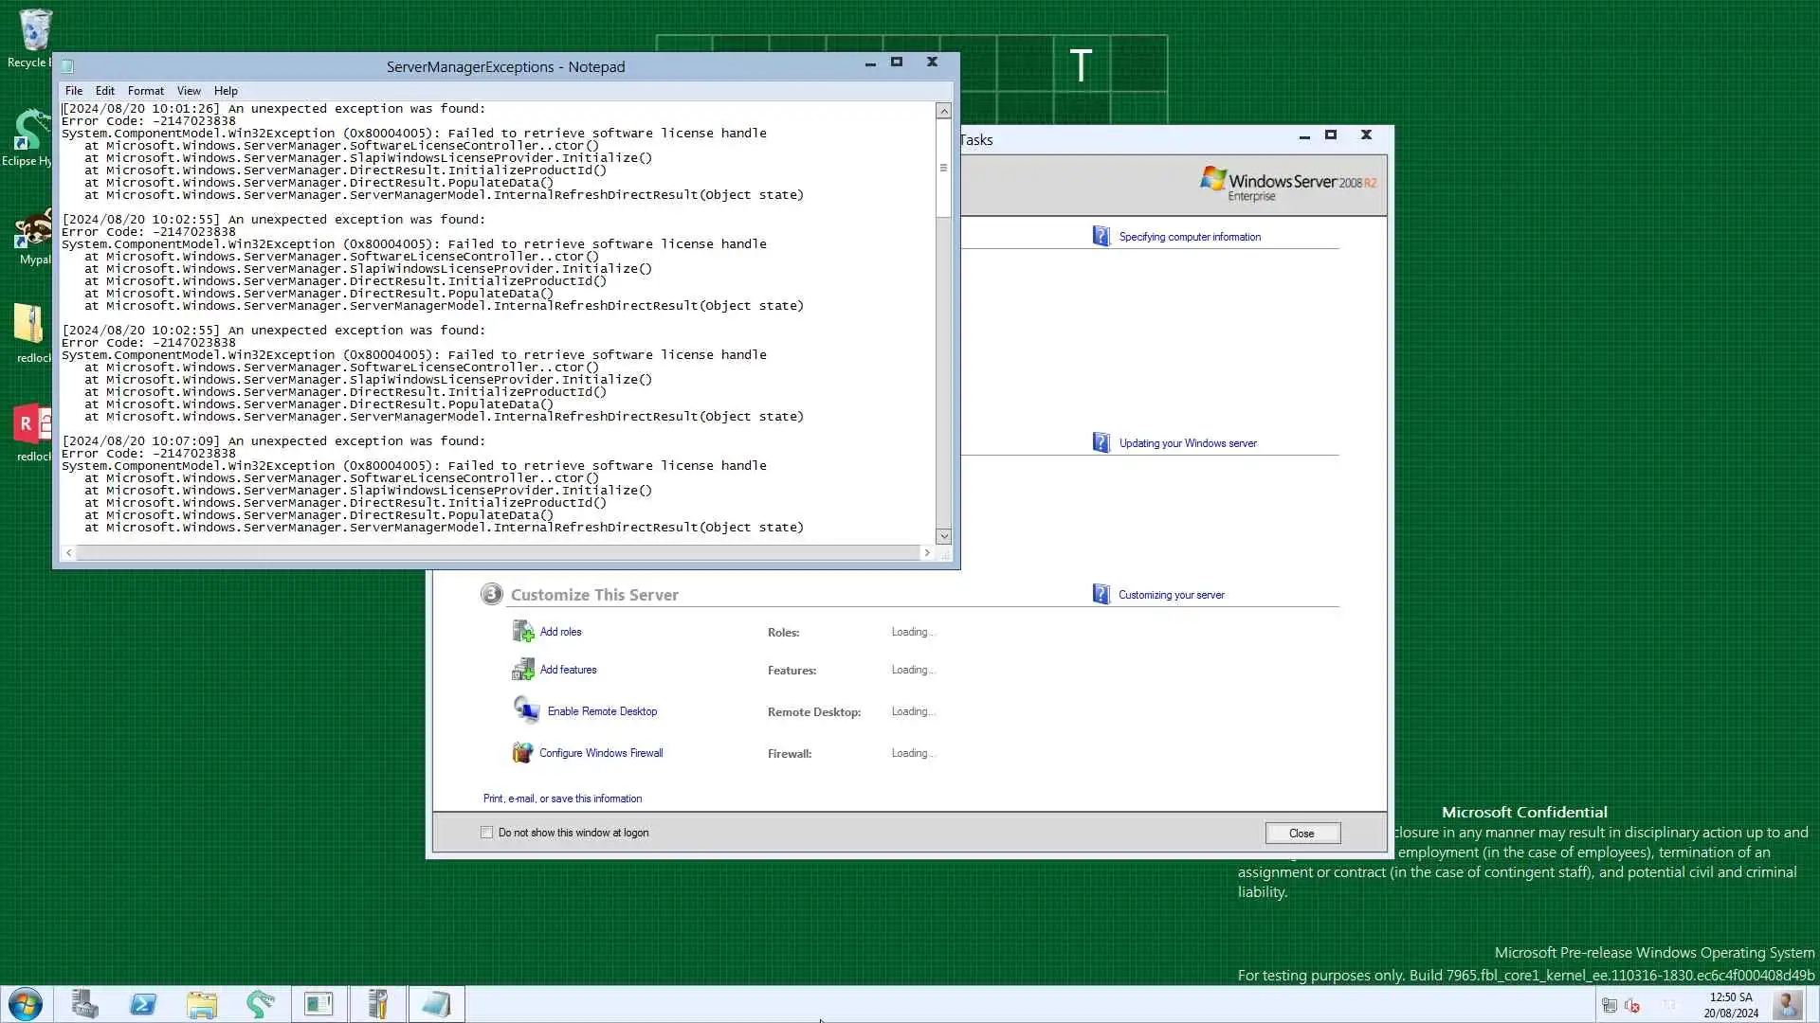Screen dimensions: 1820x1023
Task: Click the Add features icon
Action: pos(523,670)
